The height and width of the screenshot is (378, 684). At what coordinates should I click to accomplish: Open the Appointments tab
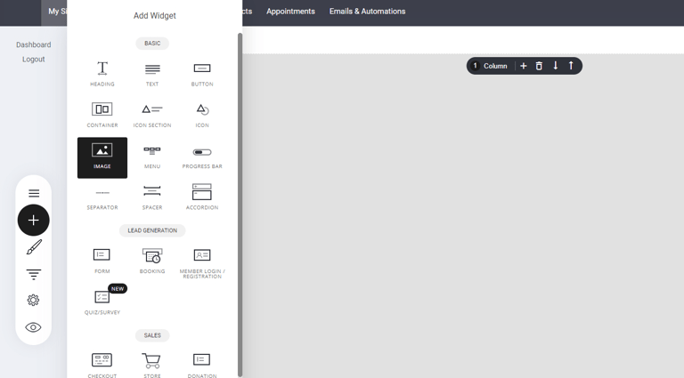[x=290, y=12]
